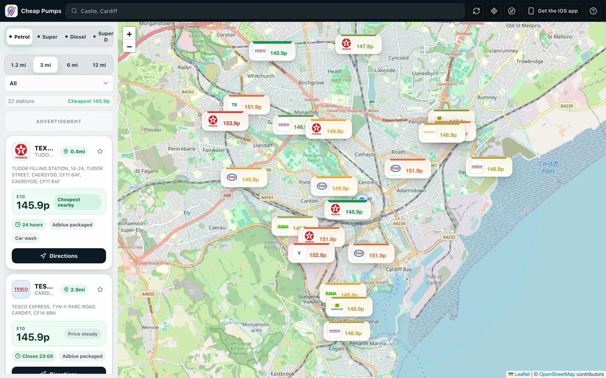Set radius to 12 mi

pos(99,65)
